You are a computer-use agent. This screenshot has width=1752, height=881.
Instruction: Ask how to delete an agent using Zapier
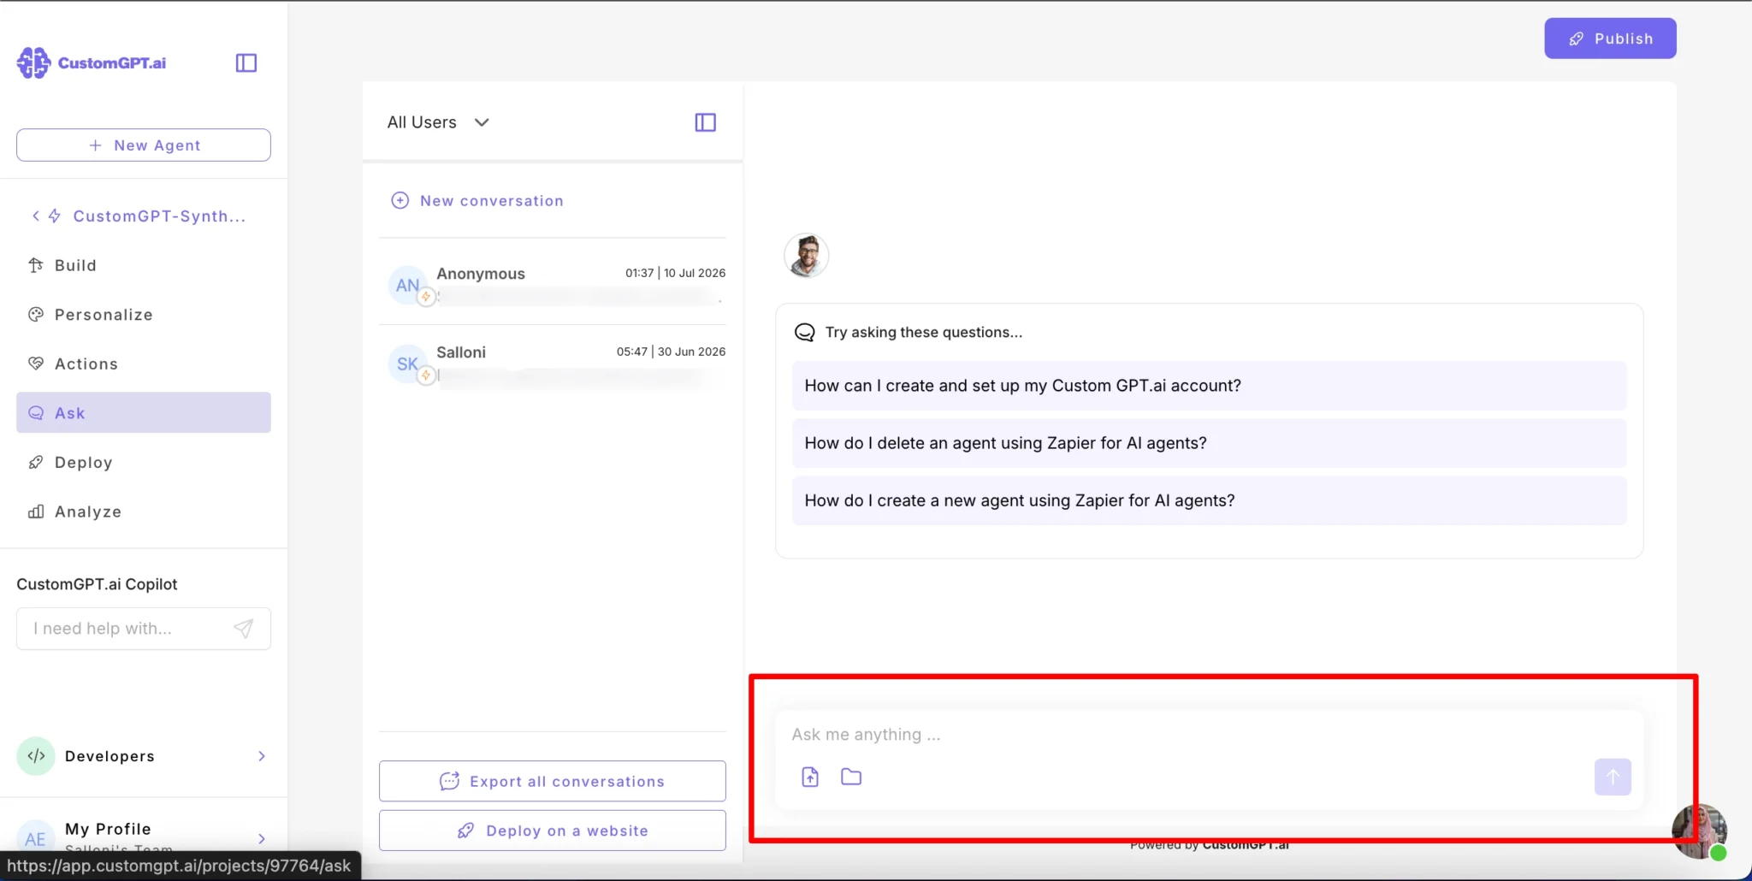pyautogui.click(x=1209, y=443)
